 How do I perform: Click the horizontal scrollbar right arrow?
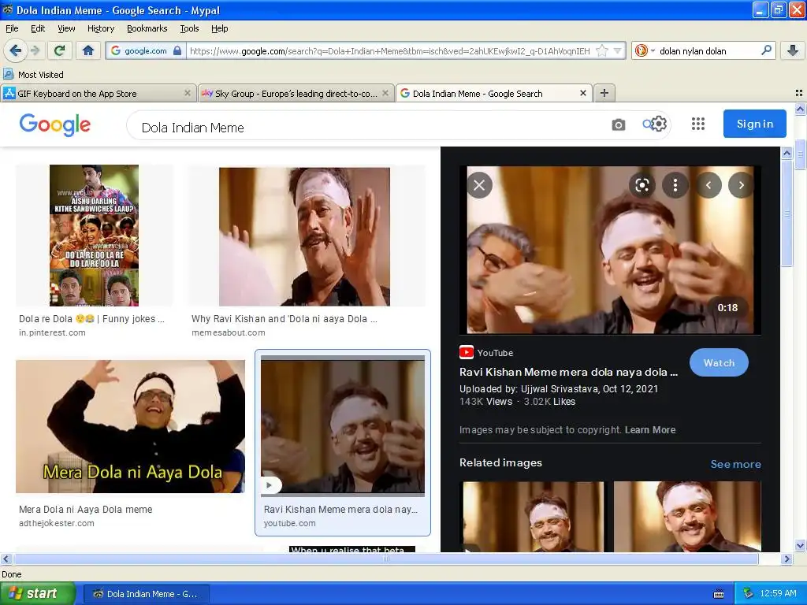[x=787, y=559]
